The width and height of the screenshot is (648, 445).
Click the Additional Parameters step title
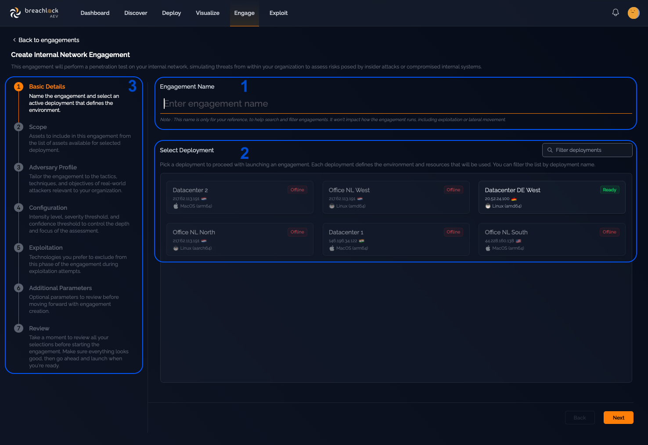pos(60,288)
